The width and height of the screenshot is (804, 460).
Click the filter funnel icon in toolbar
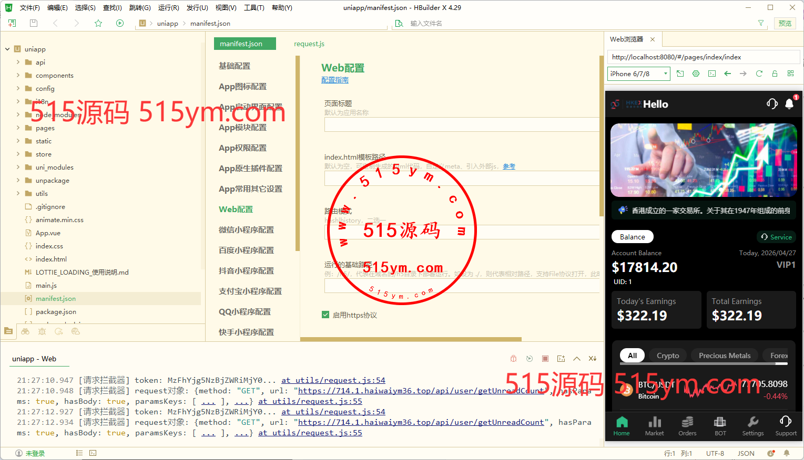point(761,23)
